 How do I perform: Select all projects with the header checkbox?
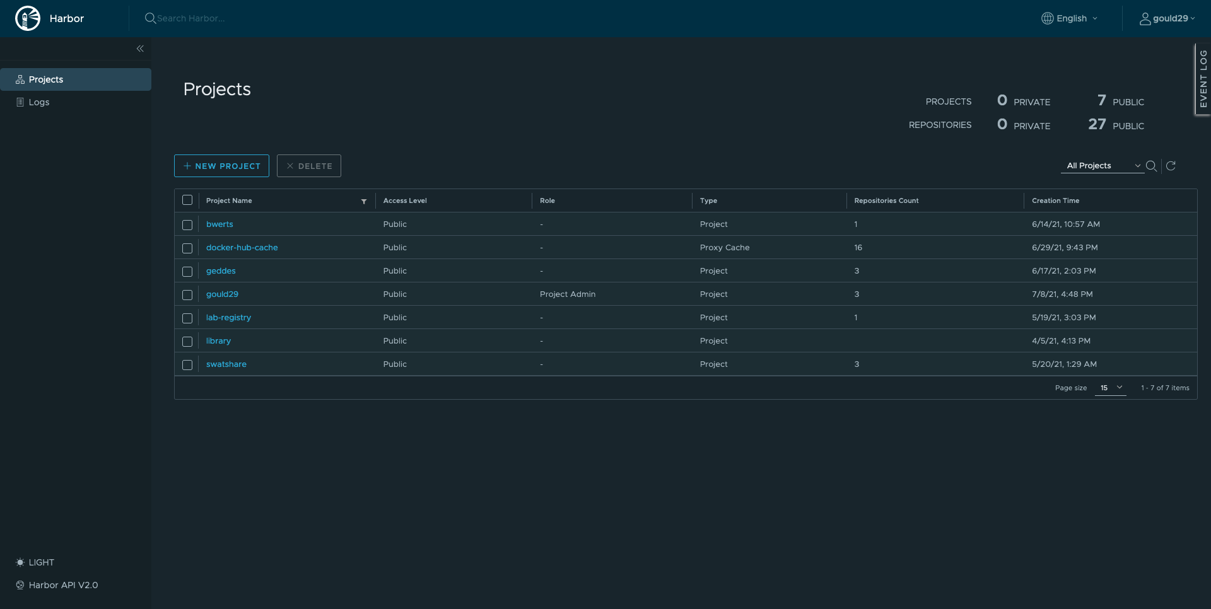[x=187, y=200]
